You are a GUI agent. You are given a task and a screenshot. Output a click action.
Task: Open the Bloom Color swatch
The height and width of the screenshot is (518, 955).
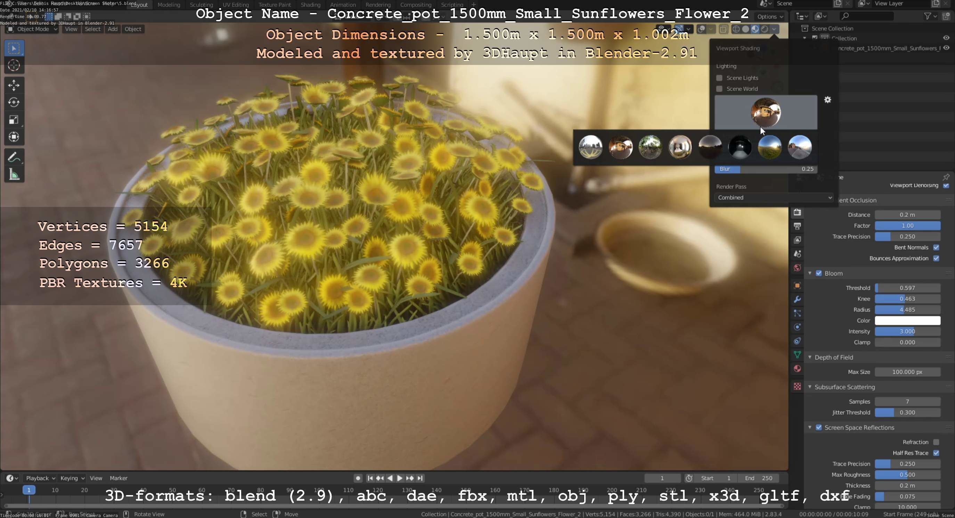[x=907, y=321]
